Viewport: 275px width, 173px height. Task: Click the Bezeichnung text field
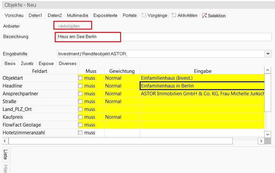(x=163, y=37)
